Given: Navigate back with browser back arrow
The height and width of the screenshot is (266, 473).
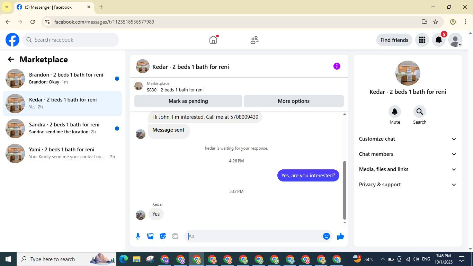Looking at the screenshot, I should point(8,22).
